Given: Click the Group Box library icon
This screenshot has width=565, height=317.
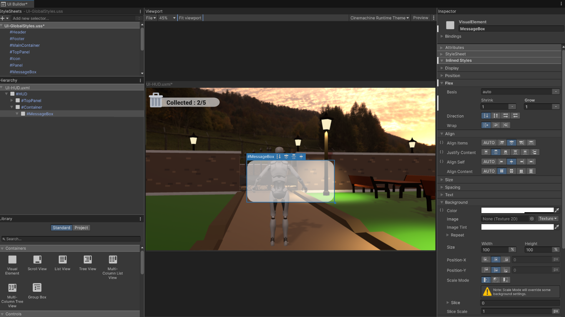Looking at the screenshot, I should point(37,288).
